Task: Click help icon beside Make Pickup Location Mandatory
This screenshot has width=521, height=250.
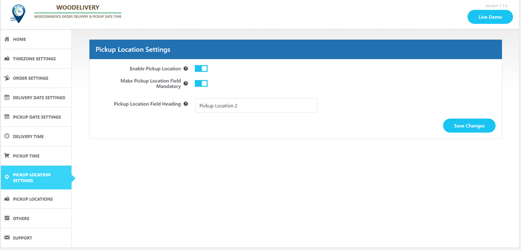Action: pos(186,84)
